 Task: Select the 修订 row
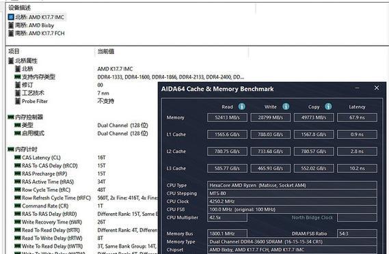24,85
